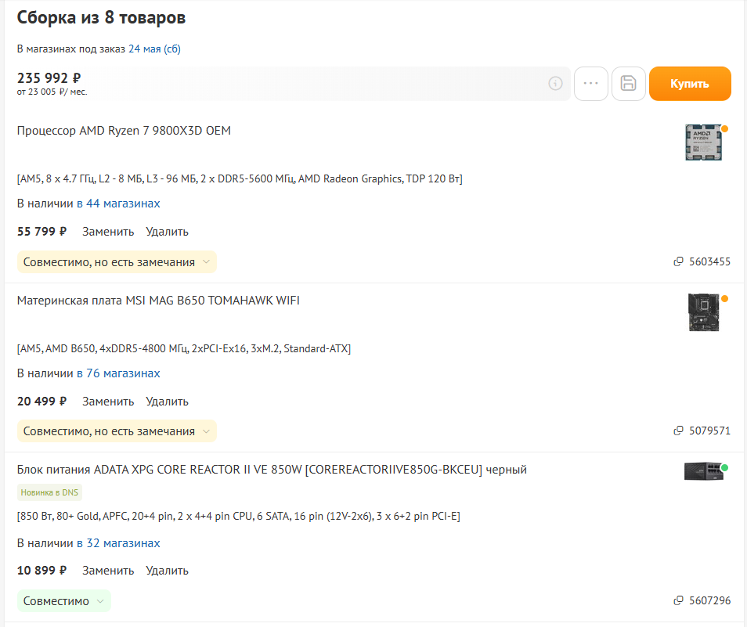The width and height of the screenshot is (747, 627).
Task: Open the 'в 44 магазинах' availability link
Action: tap(118, 204)
